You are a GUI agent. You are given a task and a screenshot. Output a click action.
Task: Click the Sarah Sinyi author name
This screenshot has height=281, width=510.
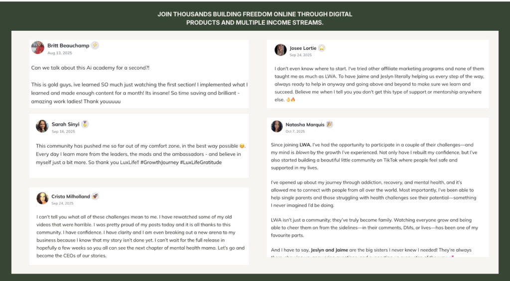click(66, 124)
